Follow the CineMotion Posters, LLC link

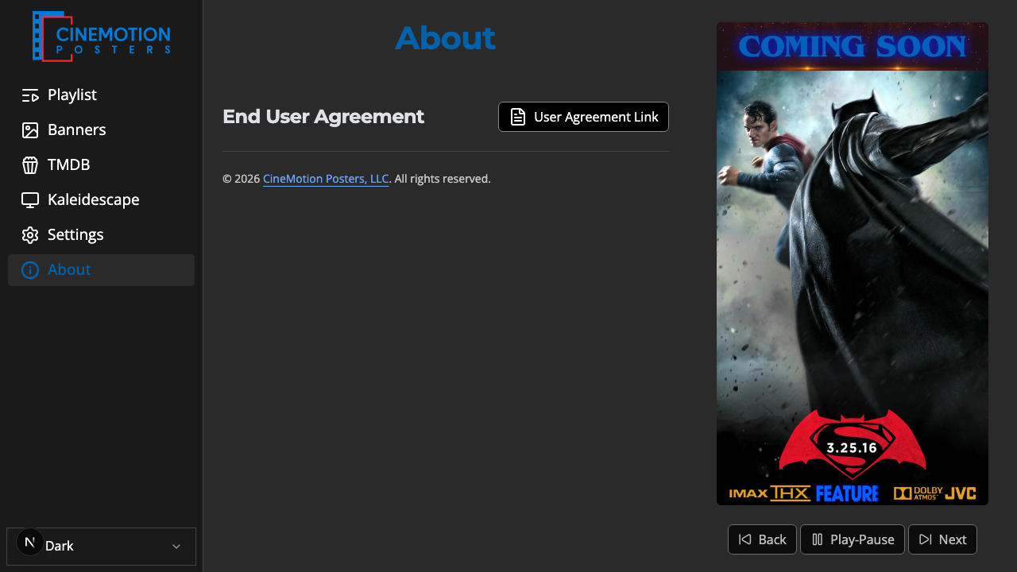(326, 179)
